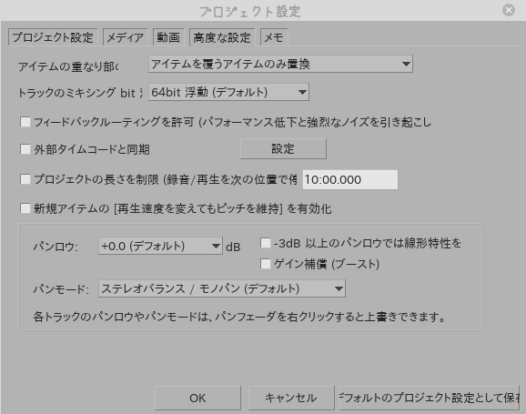The height and width of the screenshot is (414, 526).
Task: Click the パンモード: label
Action: point(61,288)
